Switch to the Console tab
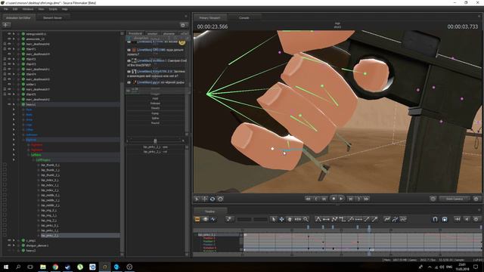Screen dimensions: 484x272 tap(244, 18)
